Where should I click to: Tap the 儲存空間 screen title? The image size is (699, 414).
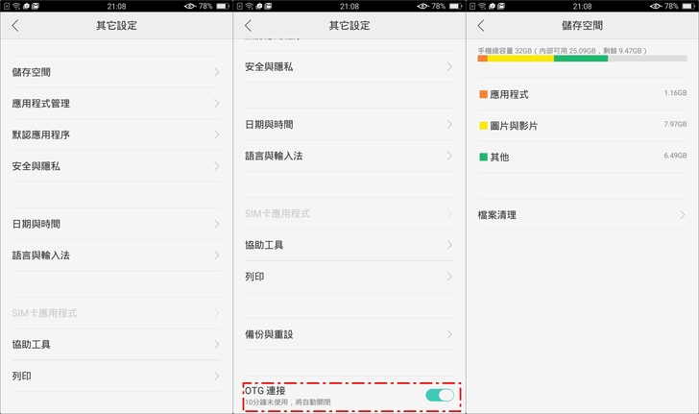pyautogui.click(x=582, y=25)
